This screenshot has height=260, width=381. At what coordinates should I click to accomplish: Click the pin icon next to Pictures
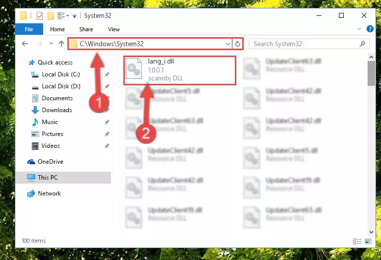click(x=107, y=134)
